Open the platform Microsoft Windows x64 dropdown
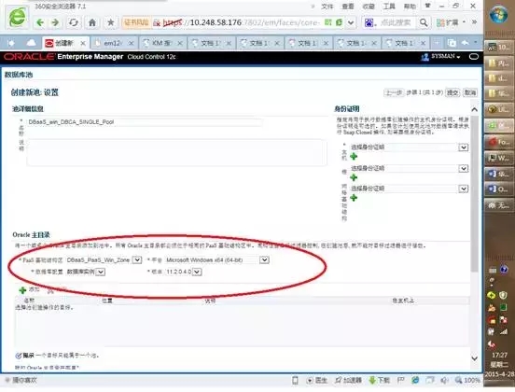This screenshot has width=515, height=392. click(x=264, y=259)
